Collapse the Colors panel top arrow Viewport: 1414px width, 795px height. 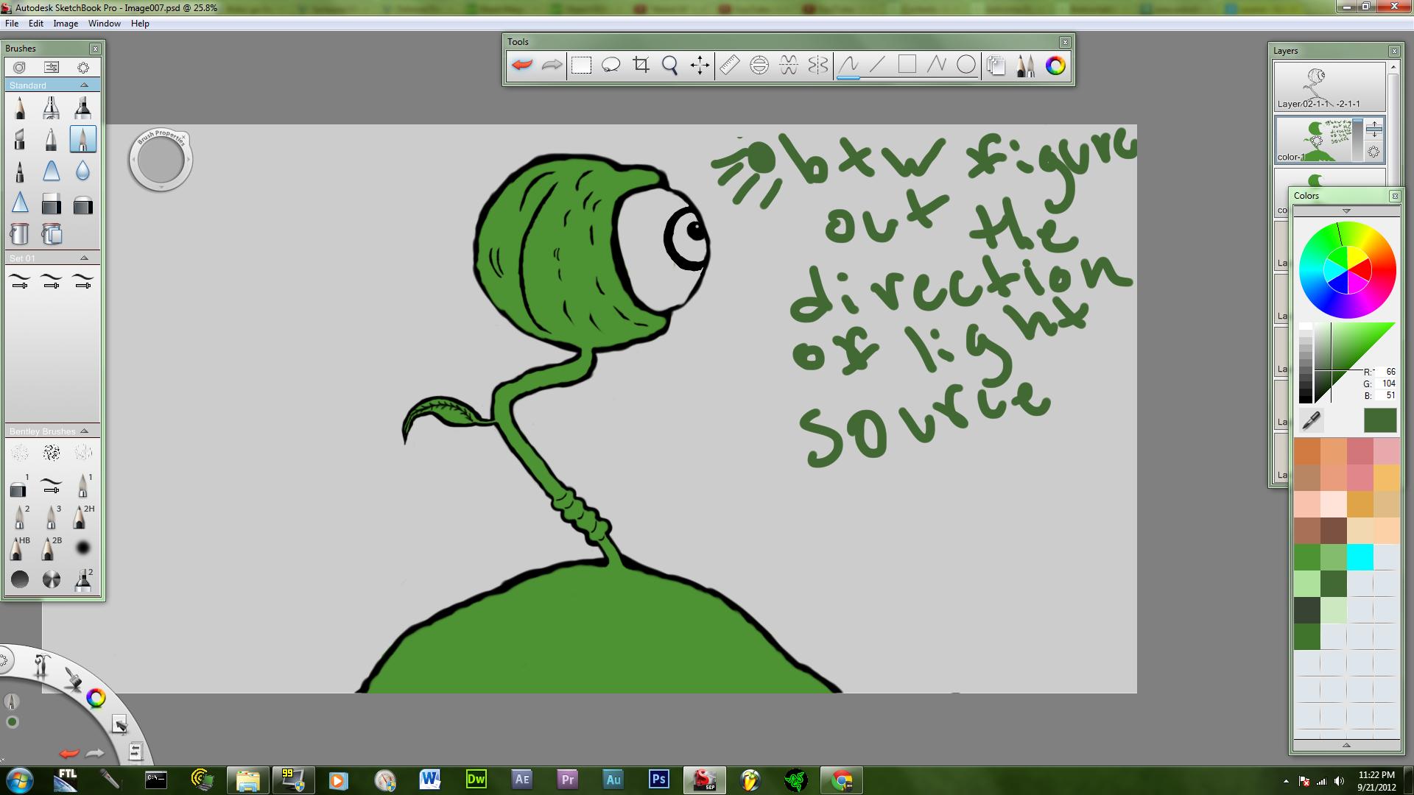pyautogui.click(x=1346, y=211)
